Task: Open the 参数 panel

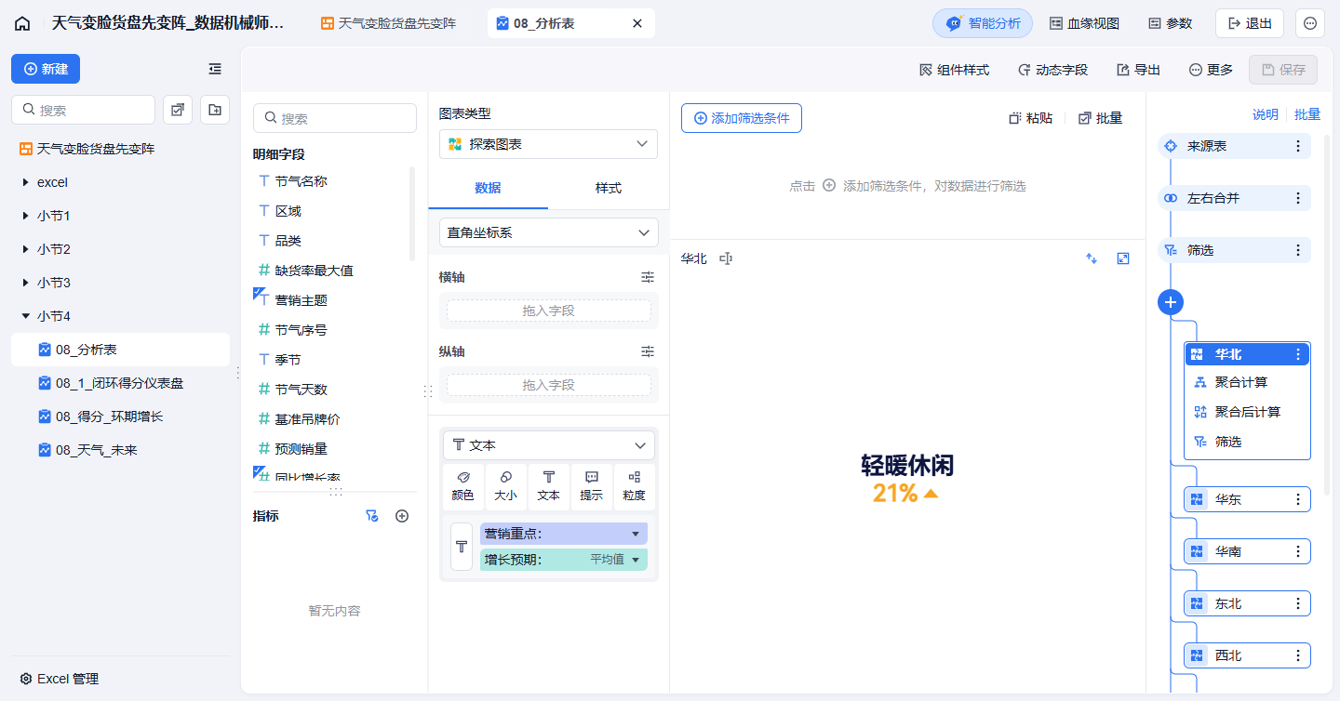Action: [x=1170, y=23]
